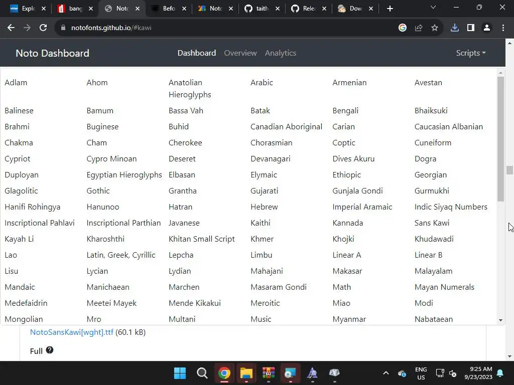
Task: Expand the Scripts dropdown menu
Action: coord(471,53)
